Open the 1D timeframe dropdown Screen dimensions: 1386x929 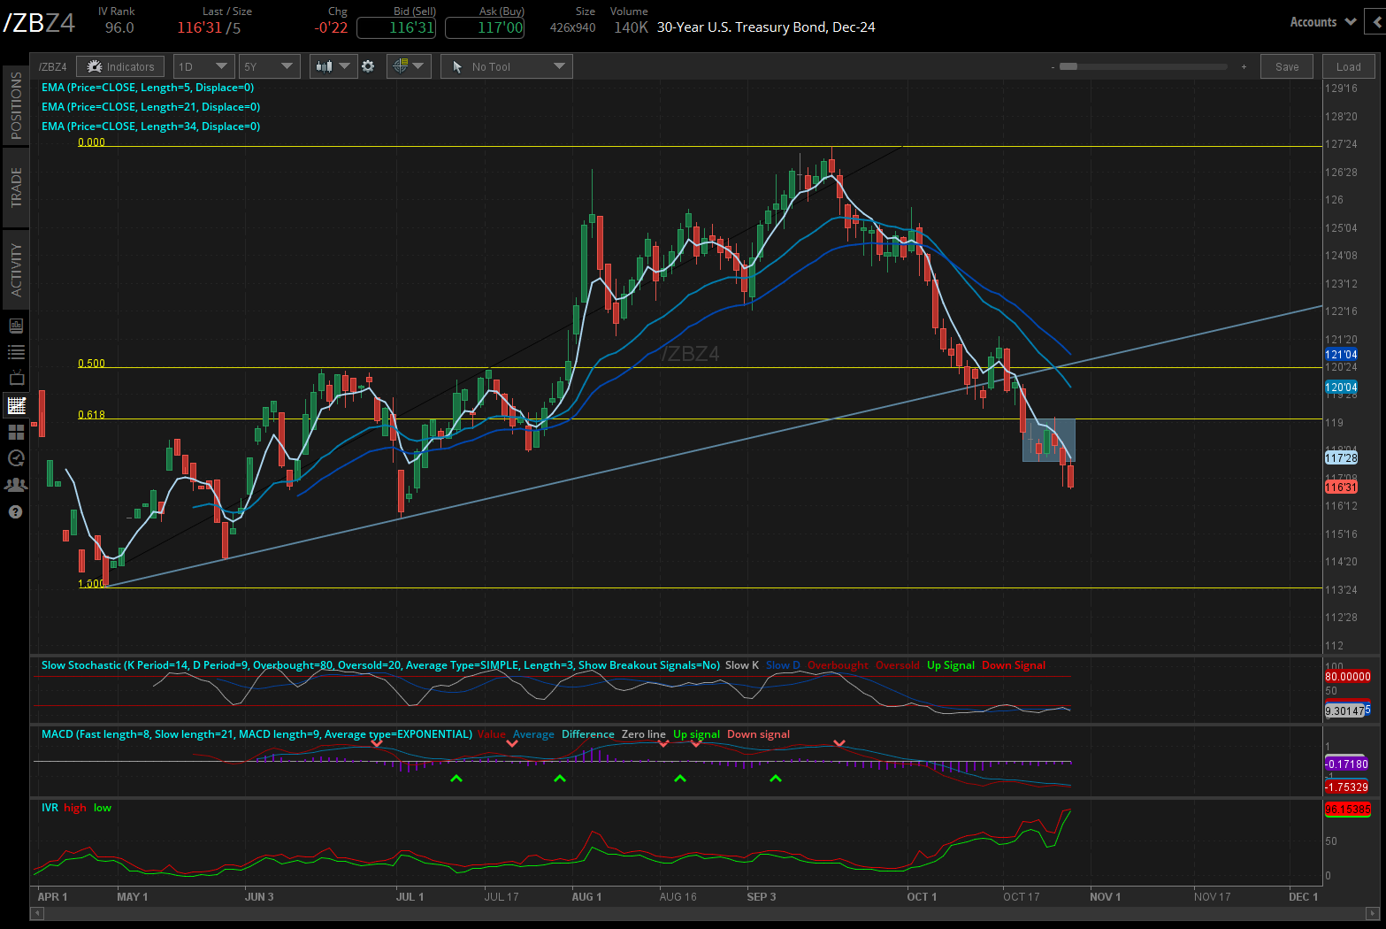[203, 65]
